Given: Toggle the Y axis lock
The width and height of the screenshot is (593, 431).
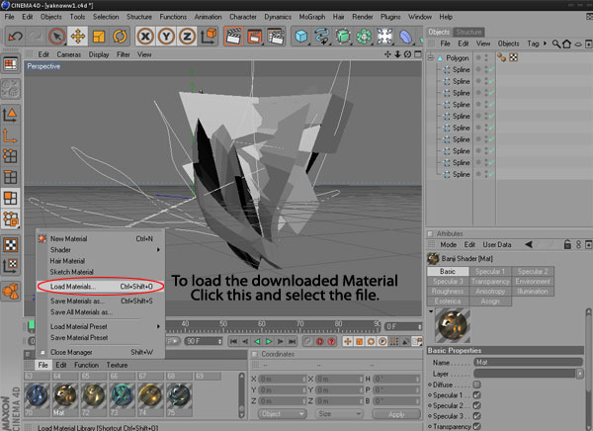Looking at the screenshot, I should [x=166, y=37].
